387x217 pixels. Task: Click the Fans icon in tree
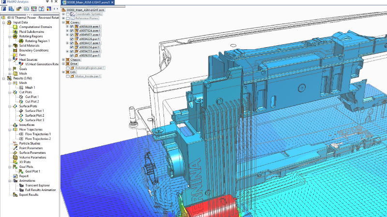[x=15, y=55]
